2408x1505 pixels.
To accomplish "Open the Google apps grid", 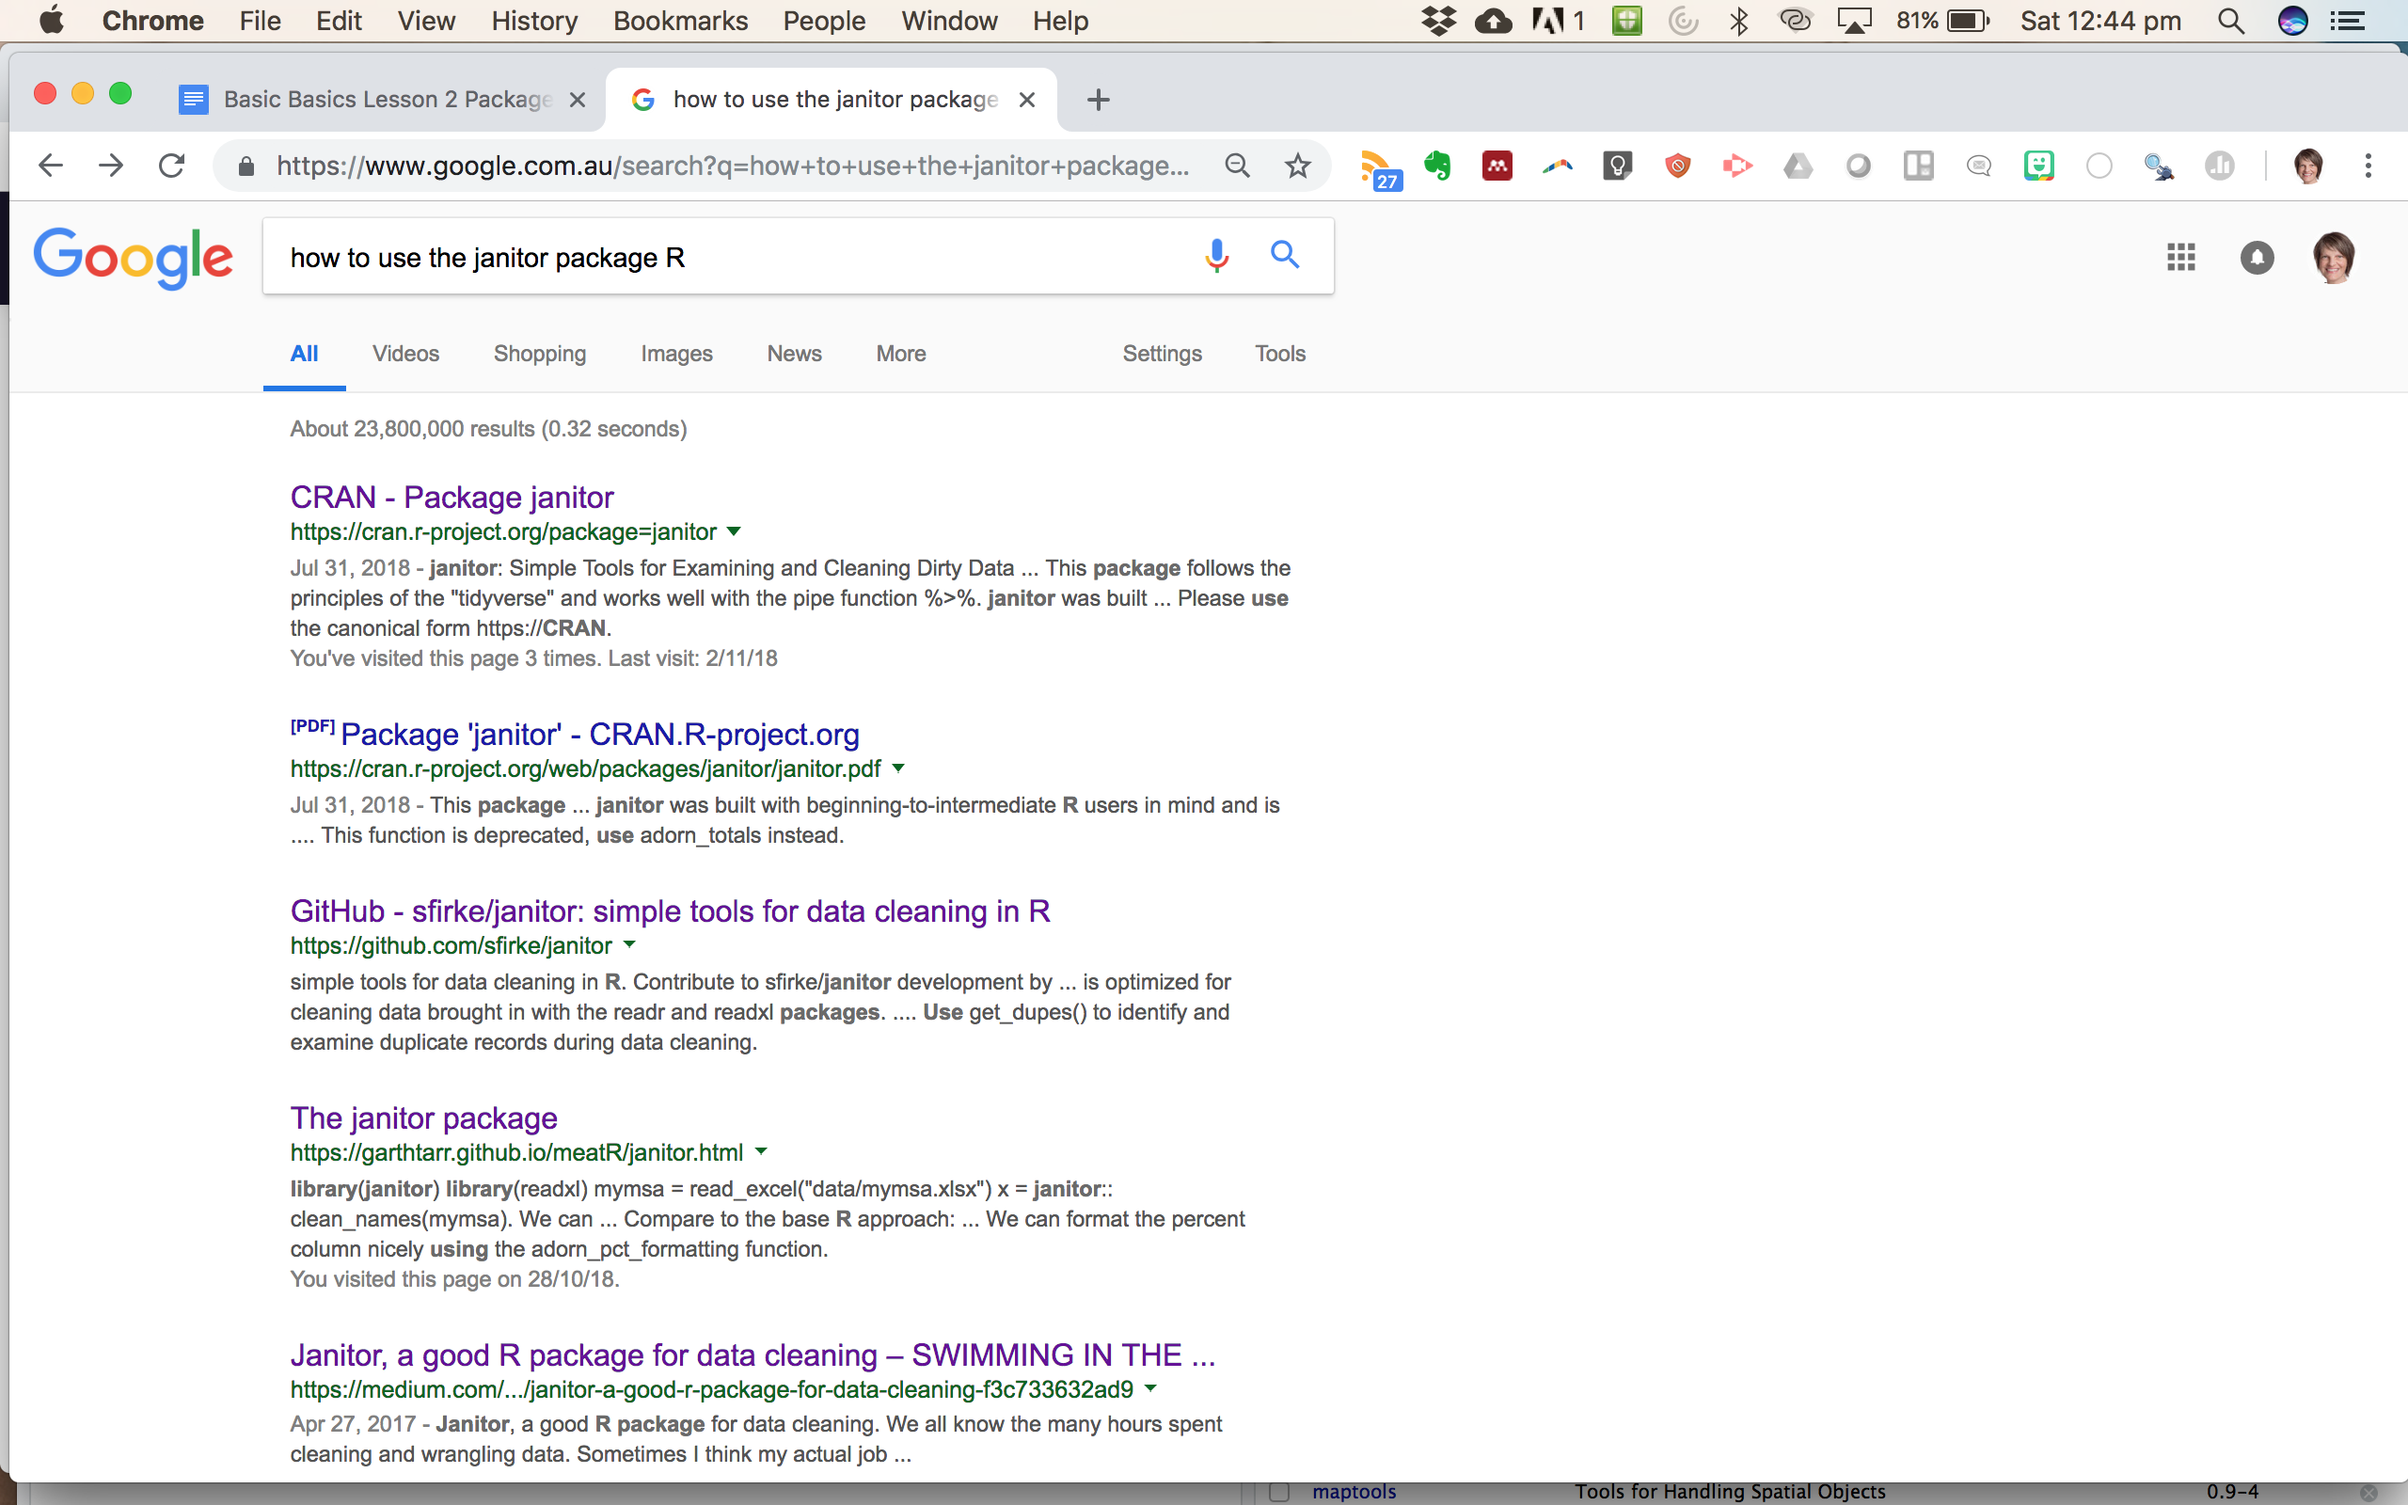I will (x=2181, y=258).
